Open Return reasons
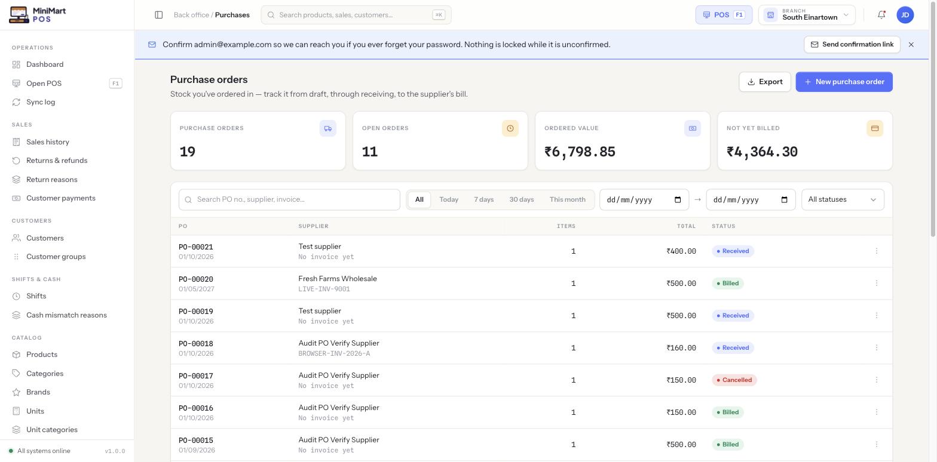Screen dimensions: 937x462 pyautogui.click(x=67, y=180)
